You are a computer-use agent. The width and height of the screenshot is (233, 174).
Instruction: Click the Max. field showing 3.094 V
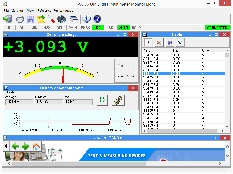[79, 102]
